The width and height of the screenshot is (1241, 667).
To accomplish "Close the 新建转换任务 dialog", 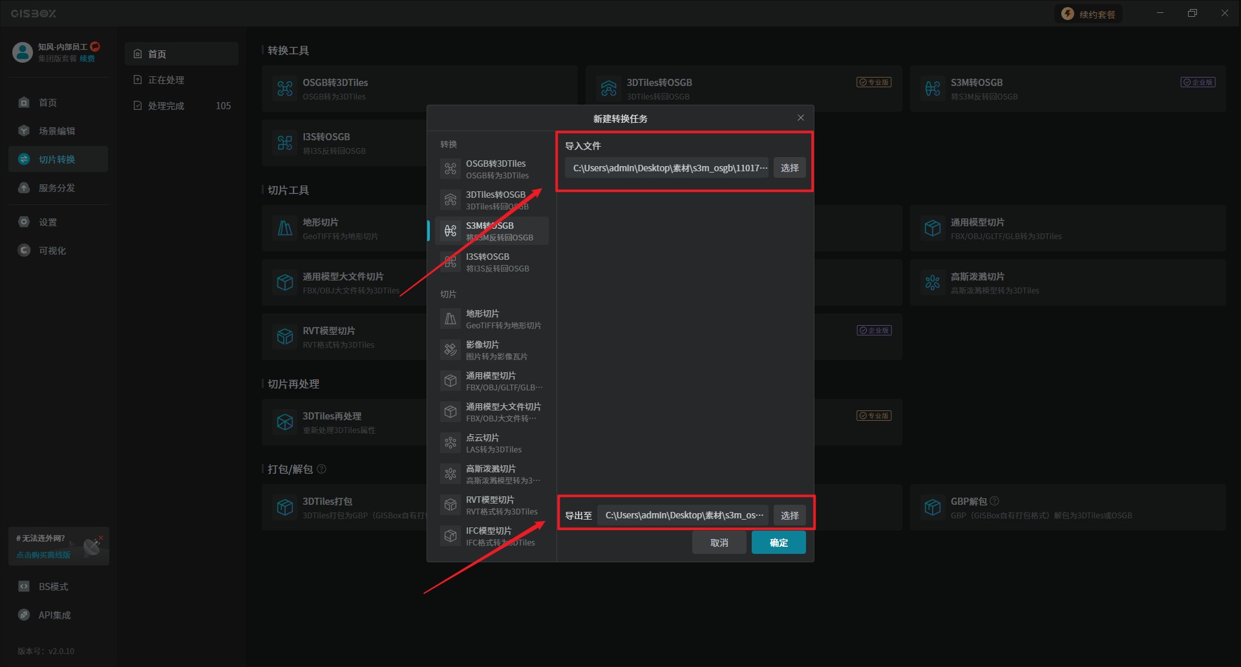I will tap(801, 118).
